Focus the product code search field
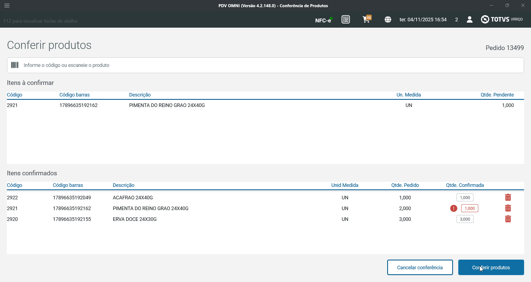 click(x=265, y=65)
